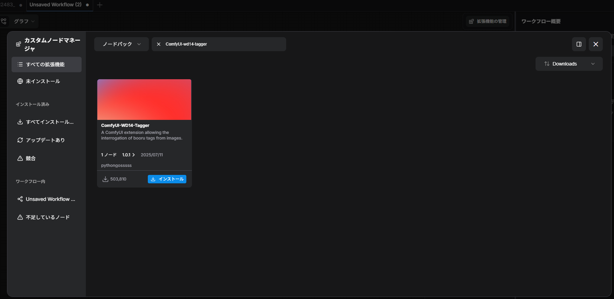
Task: Select 未インストール in sidebar
Action: pyautogui.click(x=47, y=81)
